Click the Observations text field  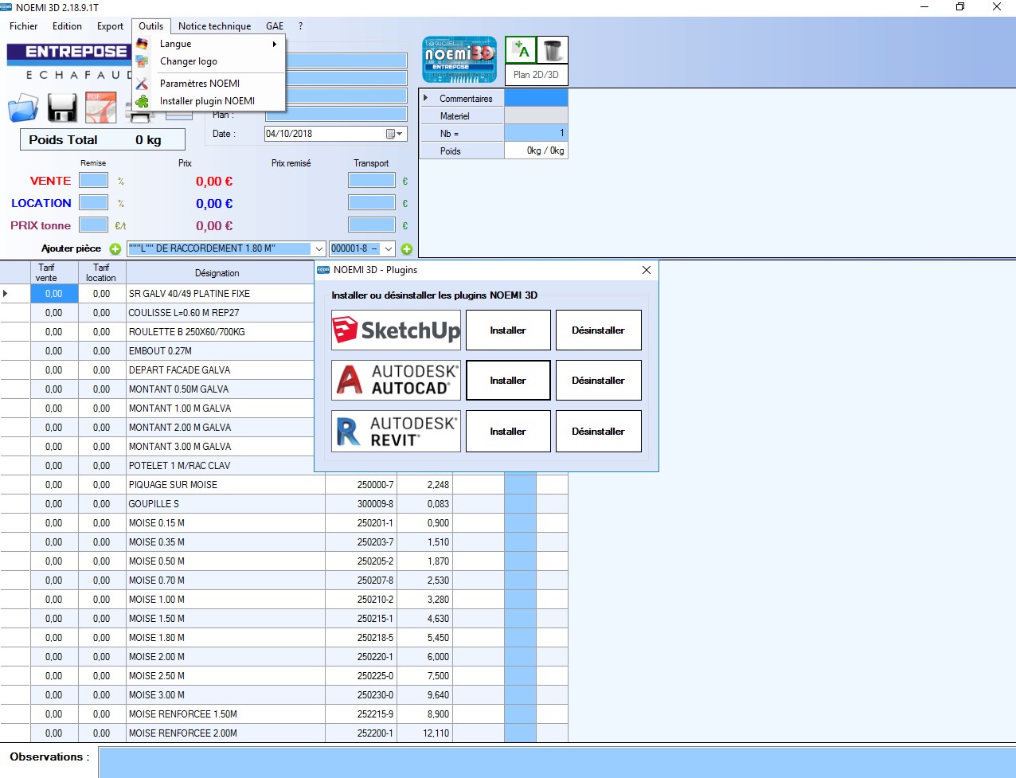tap(557, 762)
